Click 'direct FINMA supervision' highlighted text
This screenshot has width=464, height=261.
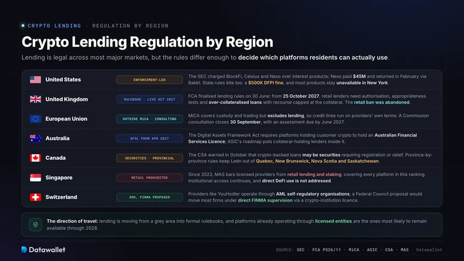(x=265, y=201)
